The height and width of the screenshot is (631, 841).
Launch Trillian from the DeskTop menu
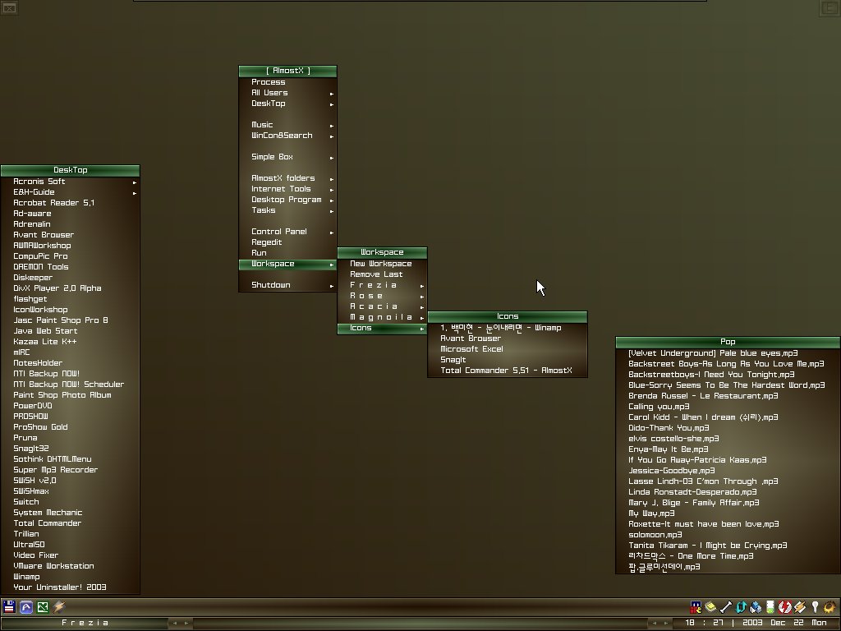pyautogui.click(x=25, y=534)
